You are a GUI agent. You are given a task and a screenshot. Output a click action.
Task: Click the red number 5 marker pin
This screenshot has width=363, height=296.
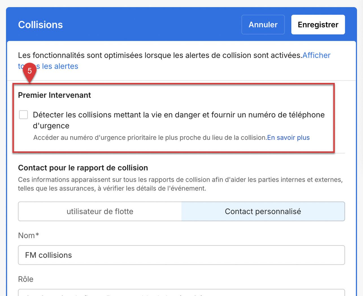(x=30, y=71)
